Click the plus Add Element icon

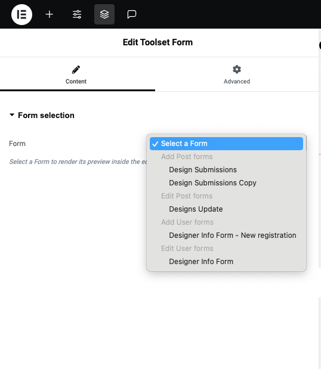click(49, 14)
